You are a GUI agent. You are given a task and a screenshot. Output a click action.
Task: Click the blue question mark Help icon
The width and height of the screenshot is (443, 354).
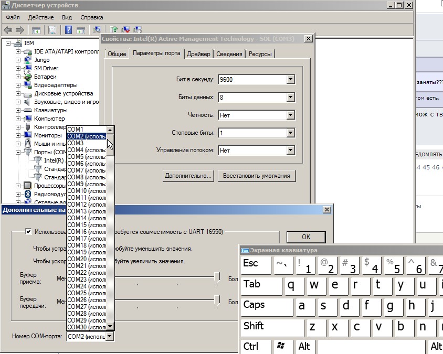[68, 30]
